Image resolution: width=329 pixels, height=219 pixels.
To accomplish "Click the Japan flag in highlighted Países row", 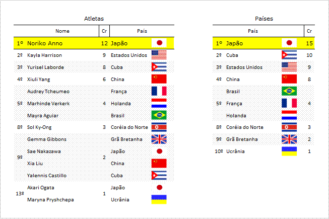I will (289, 43).
